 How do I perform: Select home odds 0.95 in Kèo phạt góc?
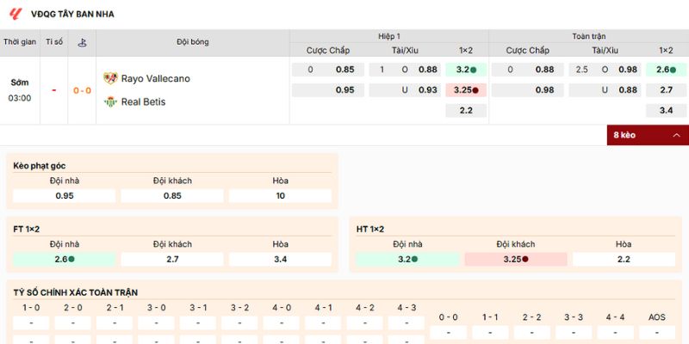click(x=65, y=196)
